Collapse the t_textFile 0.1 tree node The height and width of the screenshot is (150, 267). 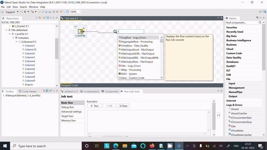point(10,34)
